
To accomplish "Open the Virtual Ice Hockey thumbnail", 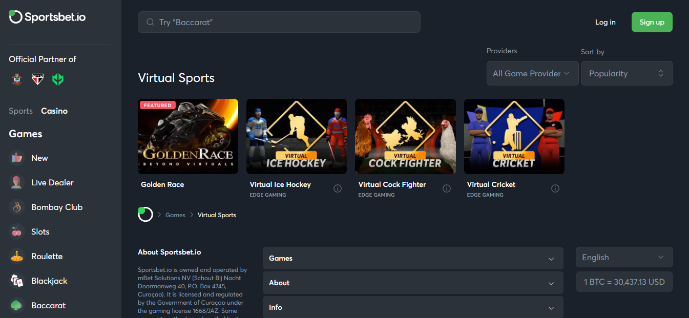I will 297,136.
